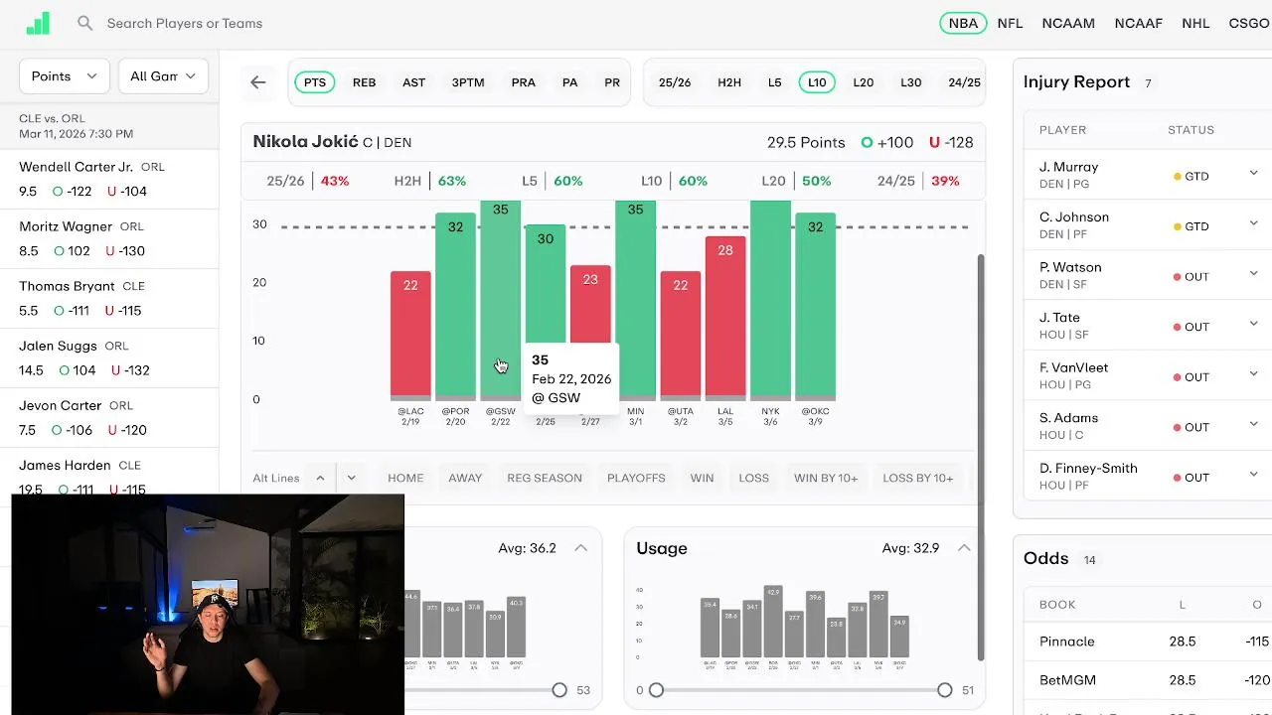Viewport: 1272px width, 715px height.
Task: Collapse the Usage chart panel
Action: 964,548
